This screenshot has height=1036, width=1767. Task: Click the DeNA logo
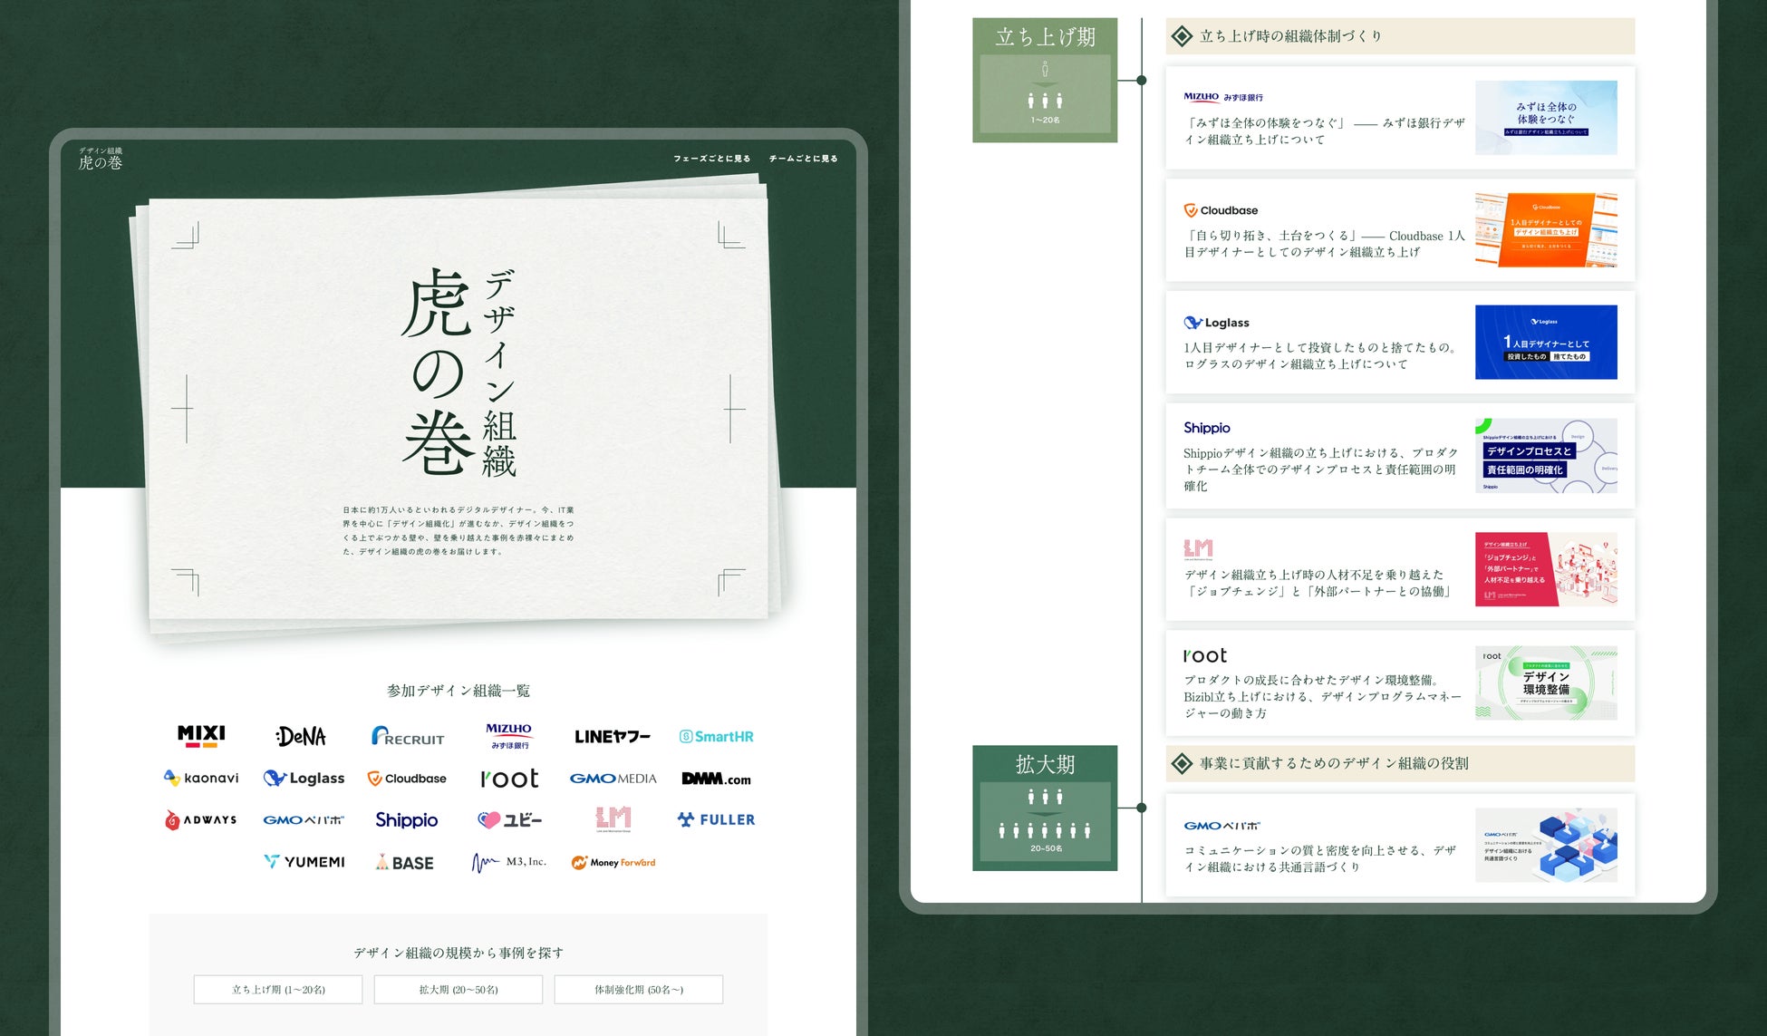pyautogui.click(x=302, y=736)
